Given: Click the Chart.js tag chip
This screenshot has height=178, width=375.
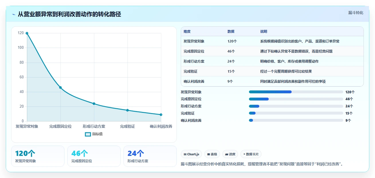Looking at the screenshot, I should coord(191,154).
